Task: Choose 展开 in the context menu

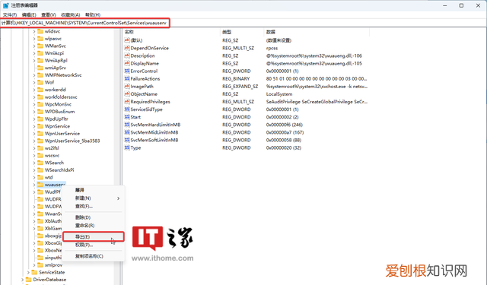Action: (79, 190)
